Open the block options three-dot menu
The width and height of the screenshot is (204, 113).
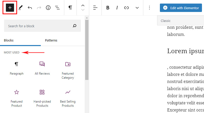pos(149,8)
